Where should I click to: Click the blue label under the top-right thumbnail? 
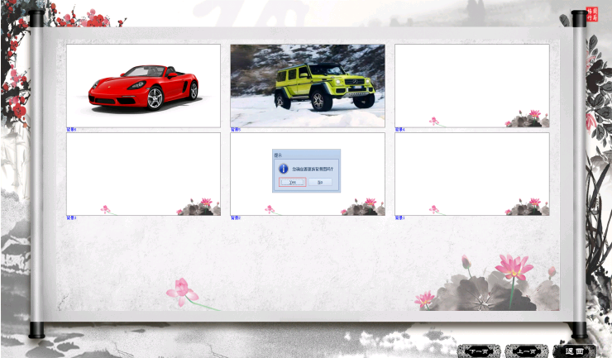tap(399, 130)
